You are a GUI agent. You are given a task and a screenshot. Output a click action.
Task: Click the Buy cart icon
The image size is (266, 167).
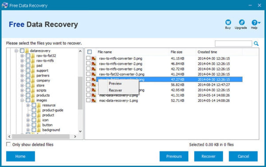[x=228, y=23]
